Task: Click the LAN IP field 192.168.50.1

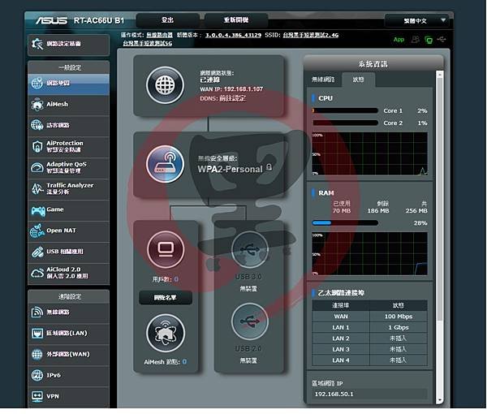Action: pyautogui.click(x=369, y=395)
